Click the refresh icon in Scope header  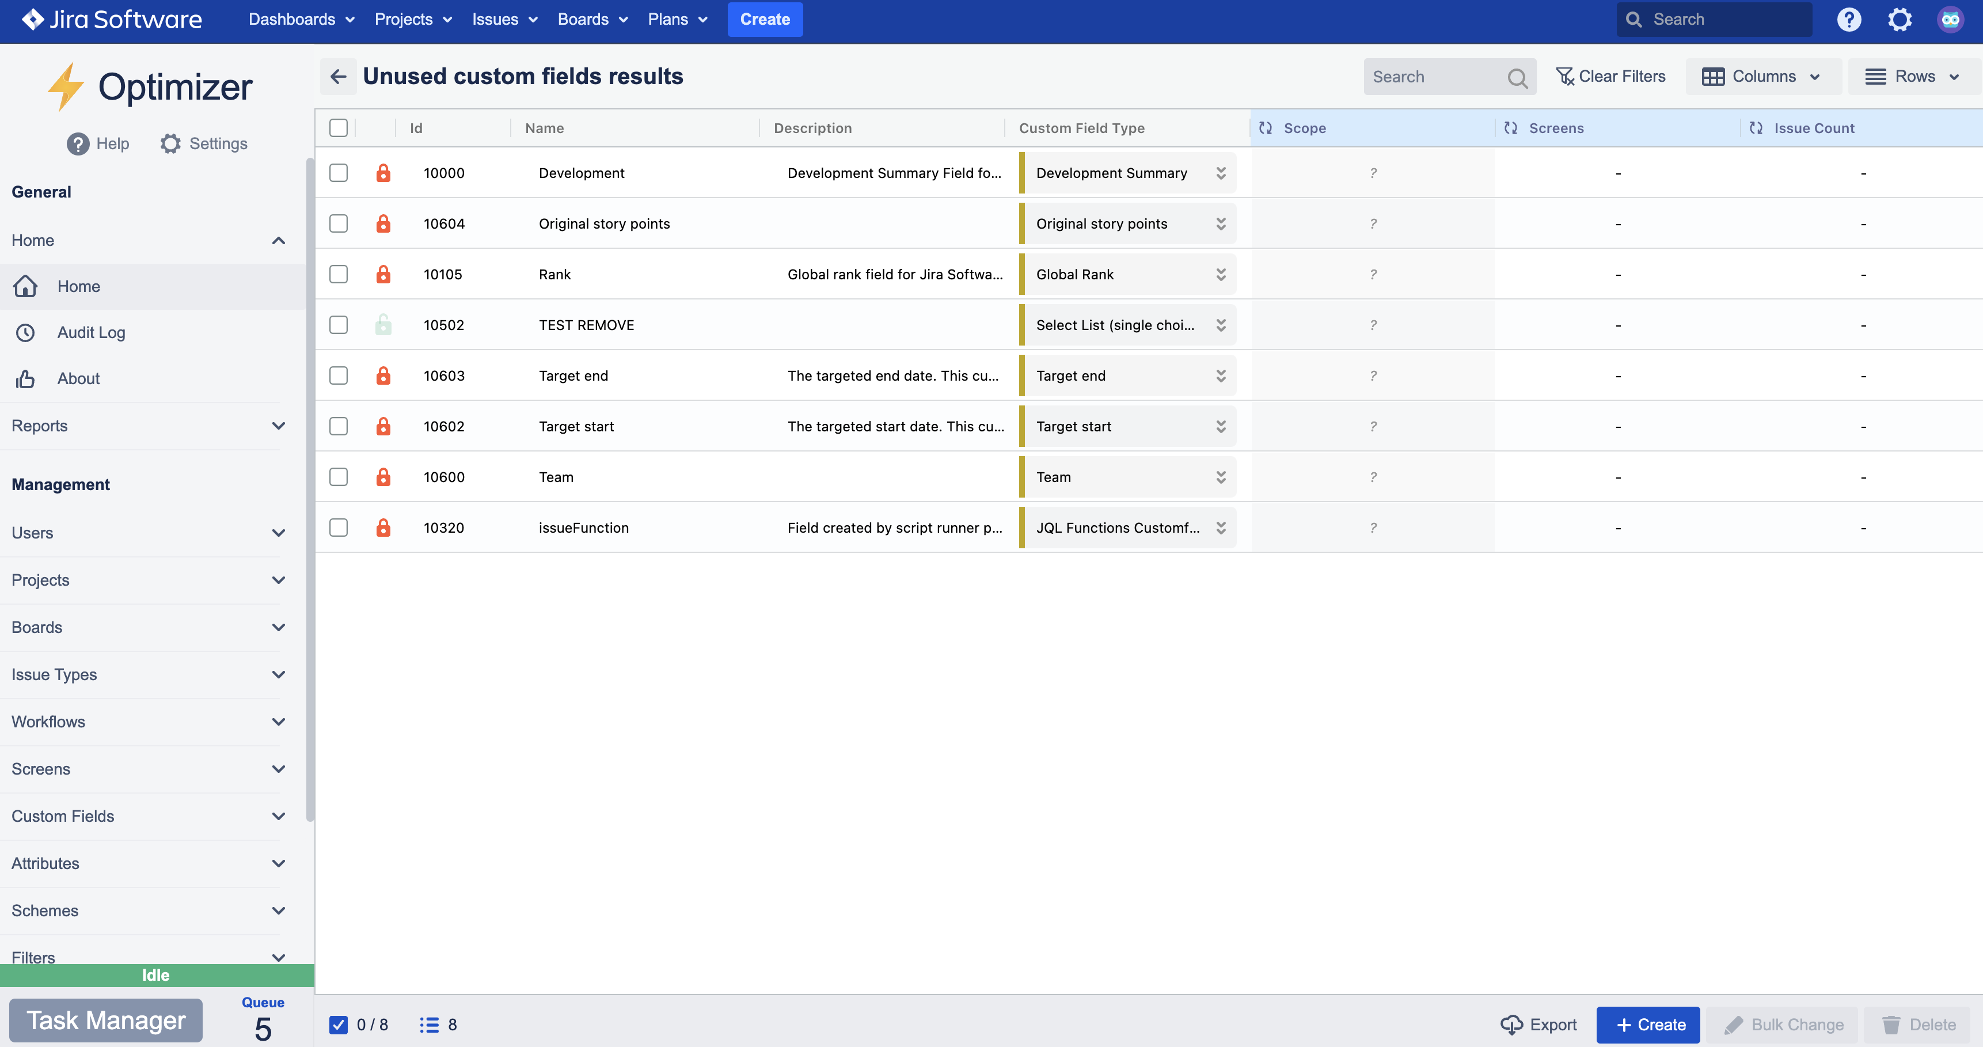[x=1266, y=128]
